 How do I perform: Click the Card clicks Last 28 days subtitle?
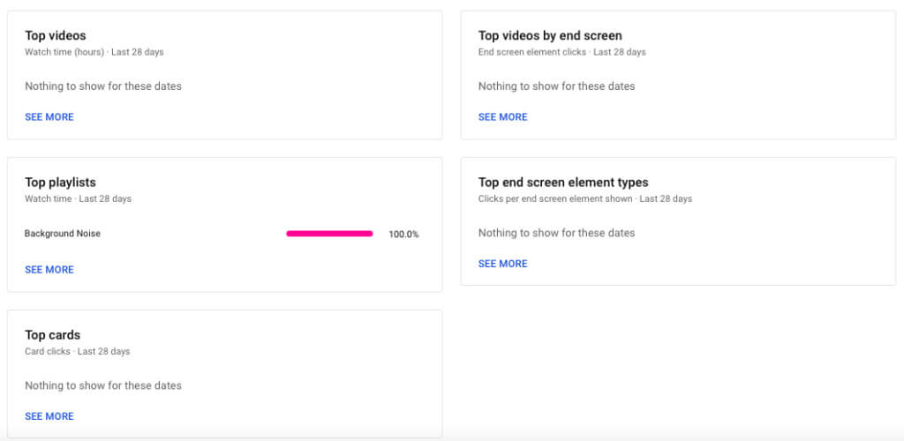(x=77, y=351)
